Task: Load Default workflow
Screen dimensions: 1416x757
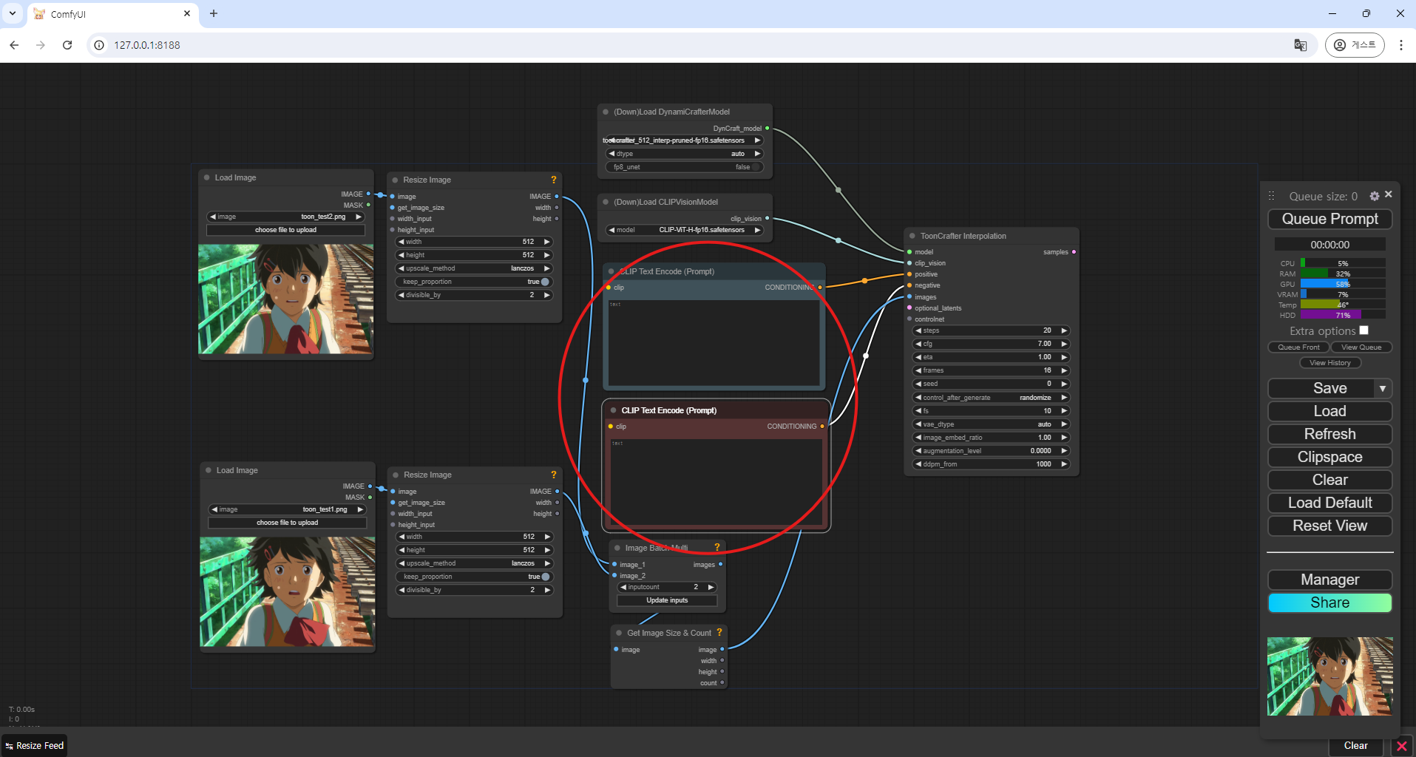Action: [x=1329, y=503]
